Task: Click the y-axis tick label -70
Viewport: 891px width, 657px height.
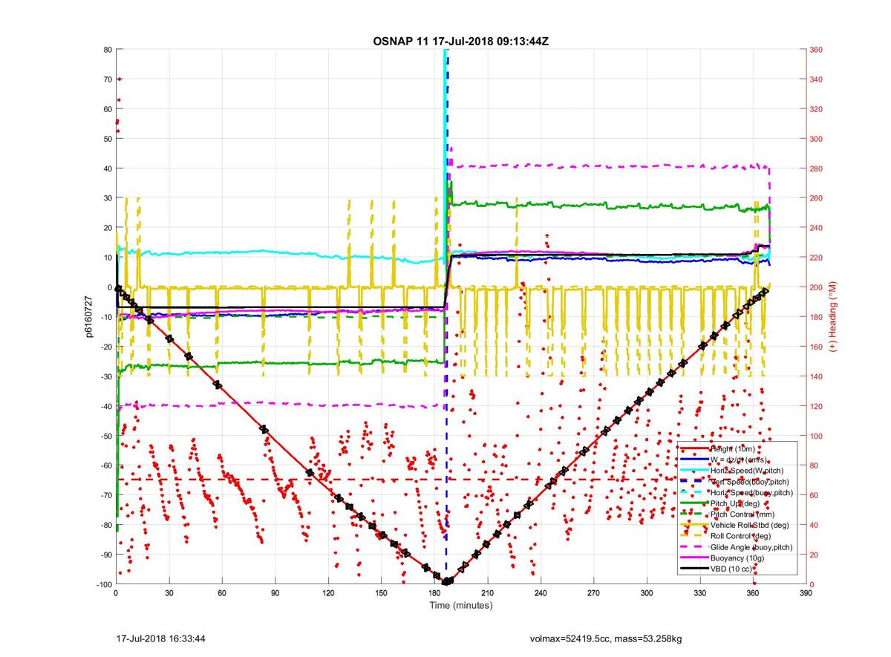Action: pyautogui.click(x=105, y=495)
